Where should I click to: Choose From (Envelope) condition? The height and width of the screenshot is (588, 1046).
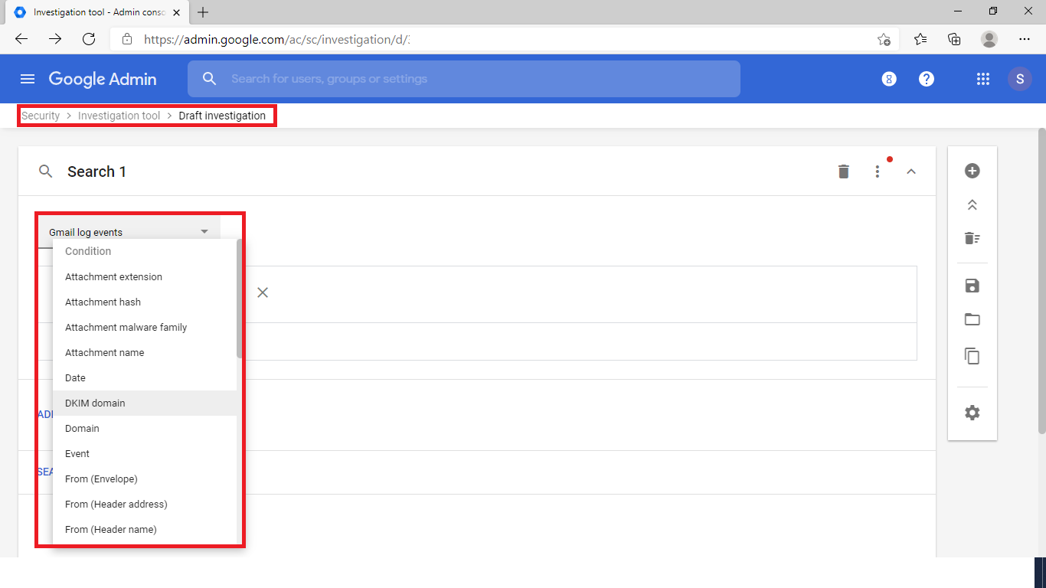tap(144, 479)
